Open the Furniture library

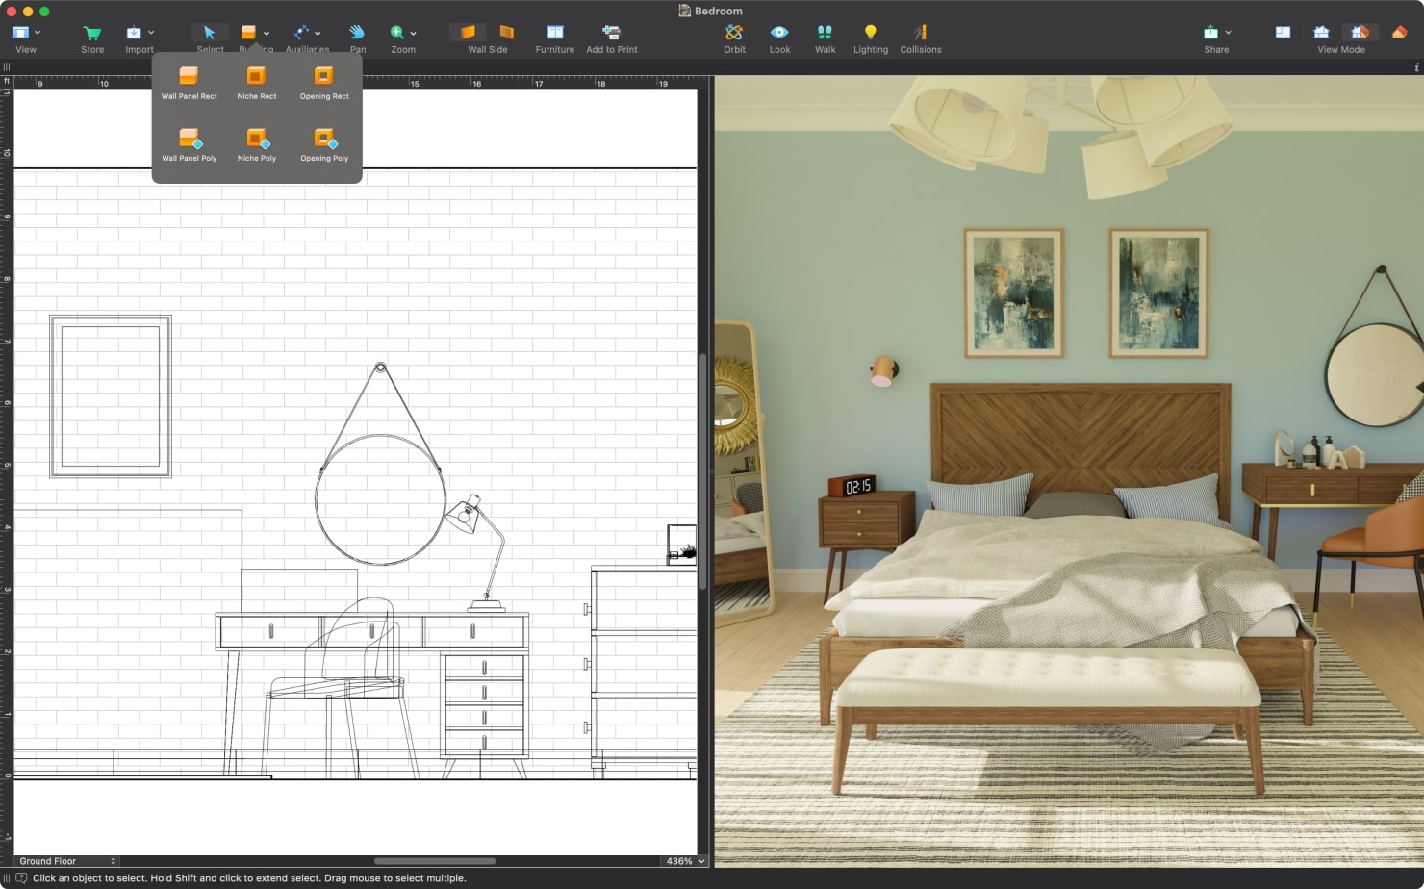555,33
